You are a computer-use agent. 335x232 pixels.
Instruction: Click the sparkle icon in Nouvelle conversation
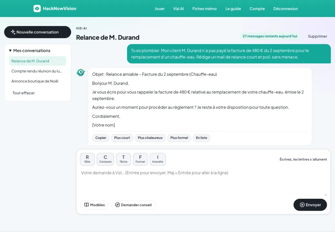[13, 32]
